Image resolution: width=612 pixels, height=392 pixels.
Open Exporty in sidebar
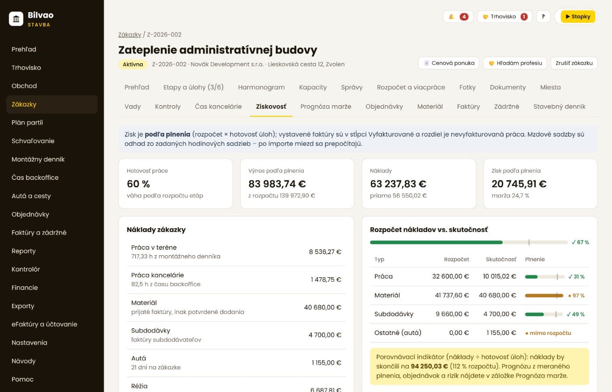click(52, 306)
